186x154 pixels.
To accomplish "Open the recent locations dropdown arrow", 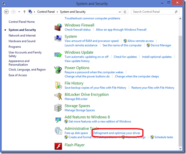I will click(19, 12).
